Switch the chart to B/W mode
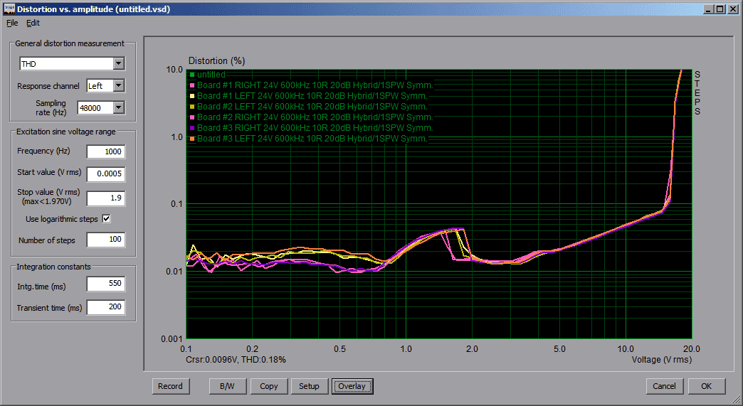Image resolution: width=743 pixels, height=406 pixels. [227, 386]
